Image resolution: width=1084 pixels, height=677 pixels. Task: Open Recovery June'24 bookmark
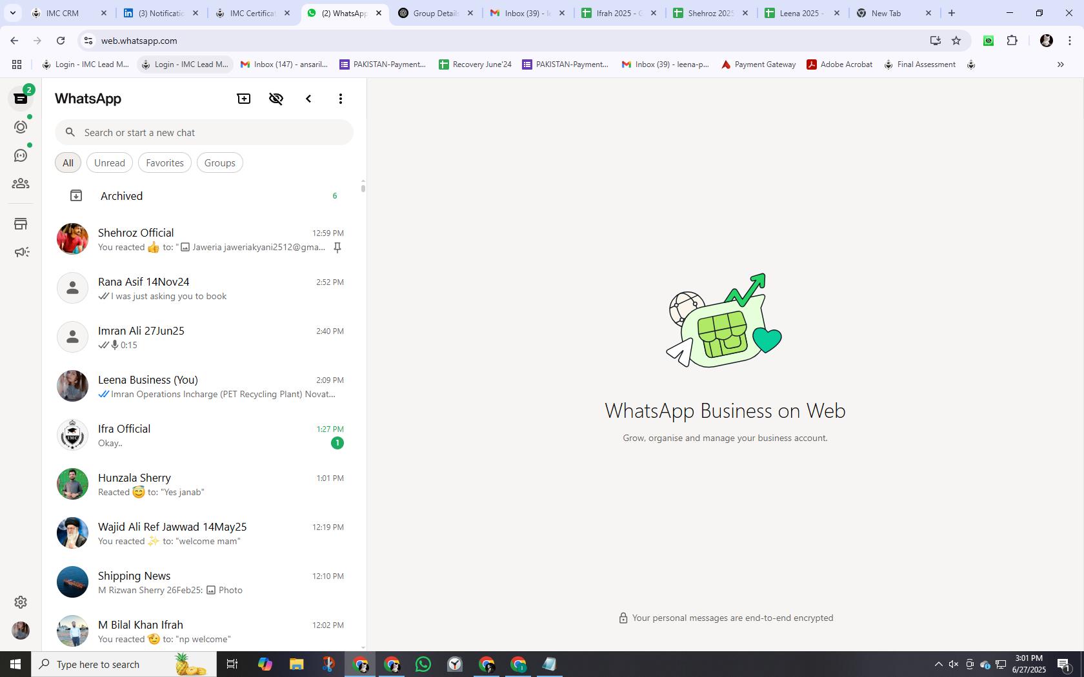coord(475,64)
